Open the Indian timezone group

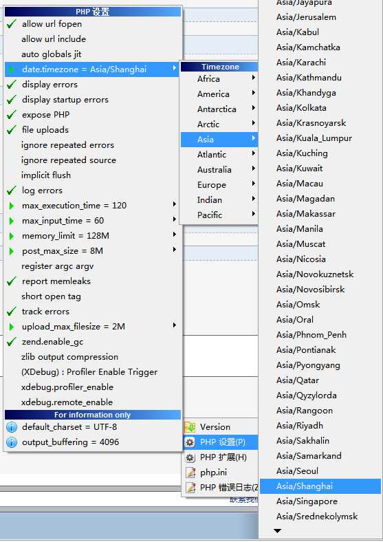(219, 200)
